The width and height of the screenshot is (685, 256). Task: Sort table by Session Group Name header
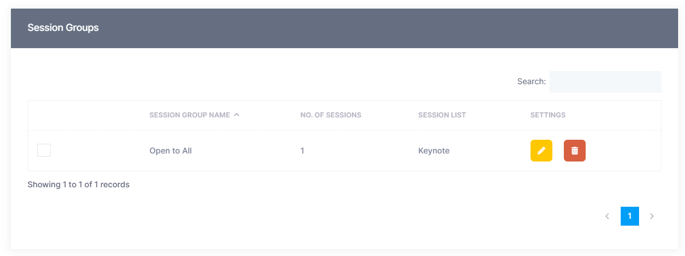point(189,115)
